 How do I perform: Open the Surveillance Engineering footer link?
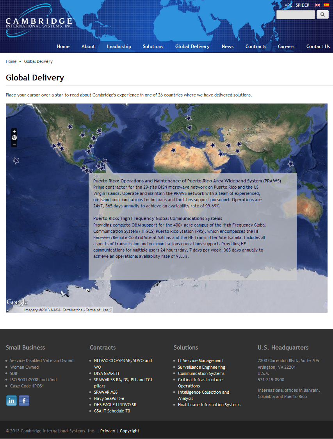pyautogui.click(x=201, y=367)
